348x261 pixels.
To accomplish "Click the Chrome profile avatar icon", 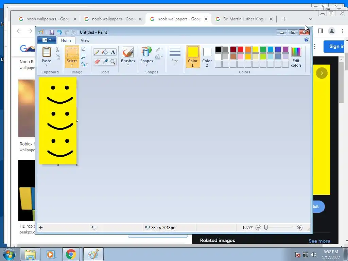I will [x=332, y=31].
